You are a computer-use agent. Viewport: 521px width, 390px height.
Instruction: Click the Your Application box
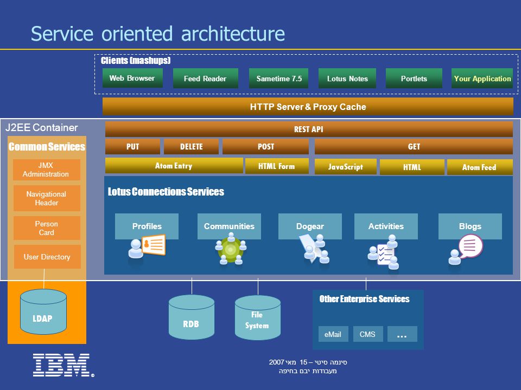pos(482,79)
